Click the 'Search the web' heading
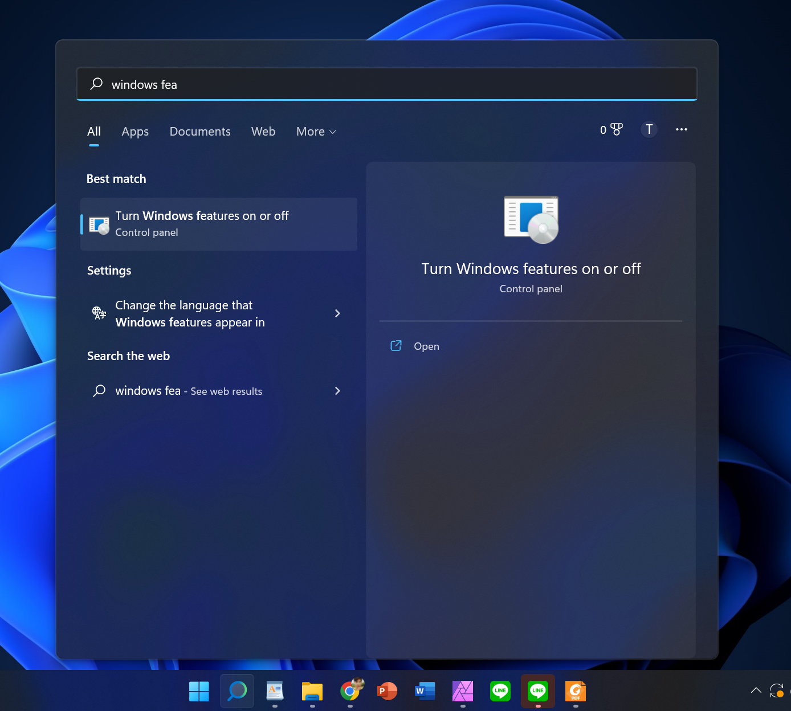 pos(128,356)
